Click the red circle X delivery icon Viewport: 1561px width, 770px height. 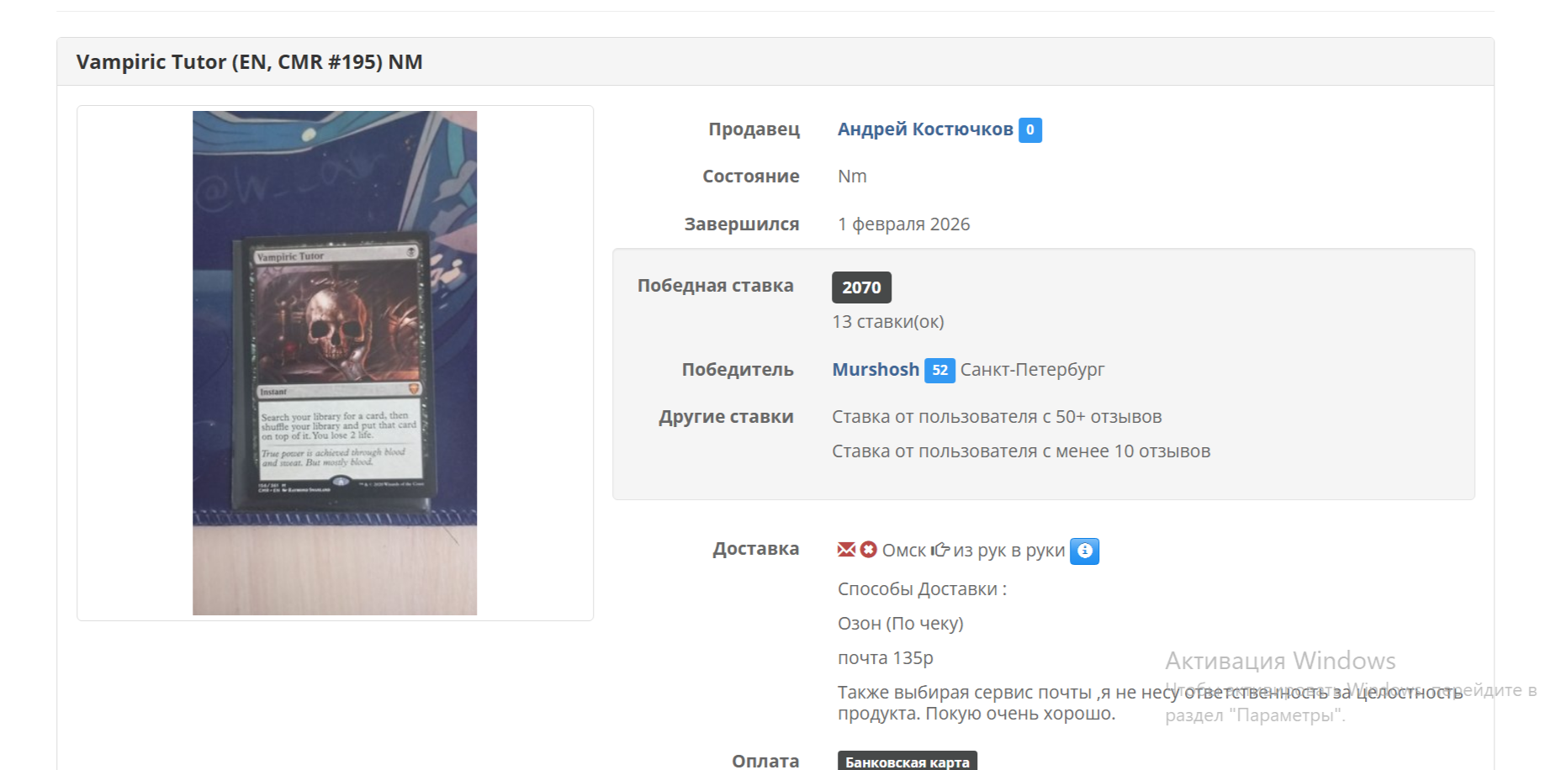869,550
